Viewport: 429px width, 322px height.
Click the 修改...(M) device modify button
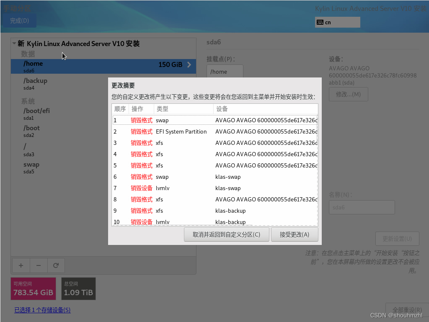(348, 94)
